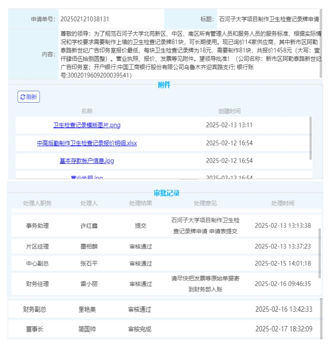Image resolution: width=329 pixels, height=345 pixels.
Task: Open the 中高后勤制作卫生检查记录报价明细.xlsx file
Action: [x=87, y=143]
